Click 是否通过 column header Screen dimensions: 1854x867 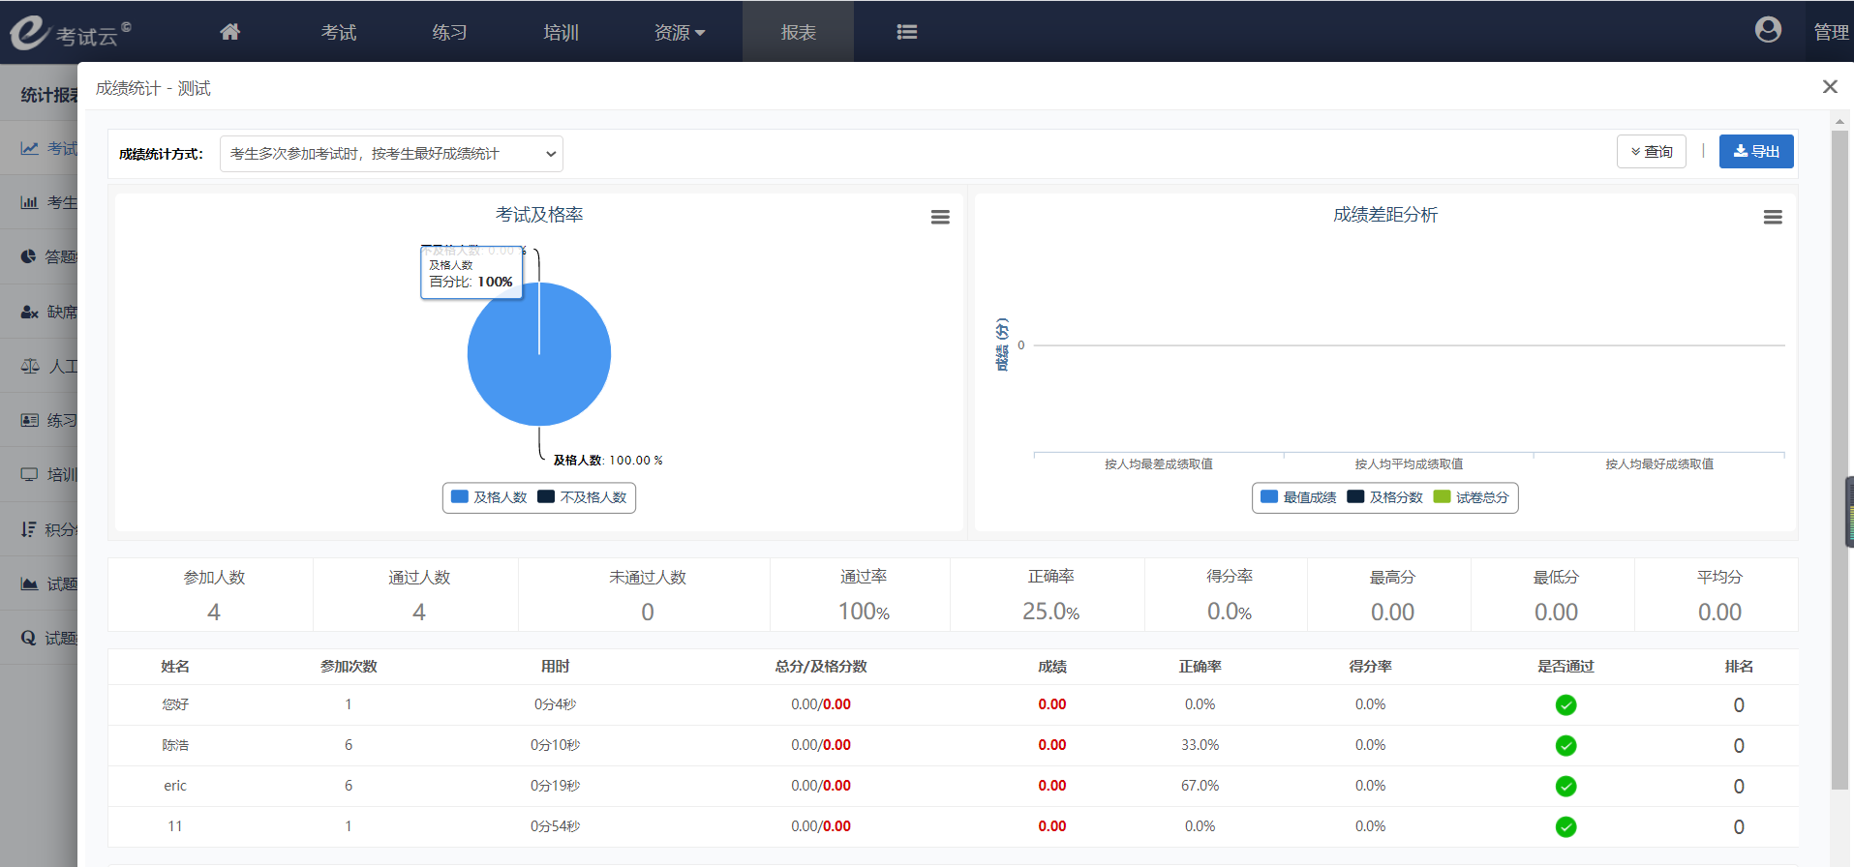point(1565,667)
